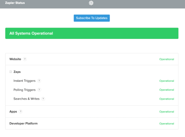
Task: Click the Subscribe To Updates button
Action: pos(92,18)
